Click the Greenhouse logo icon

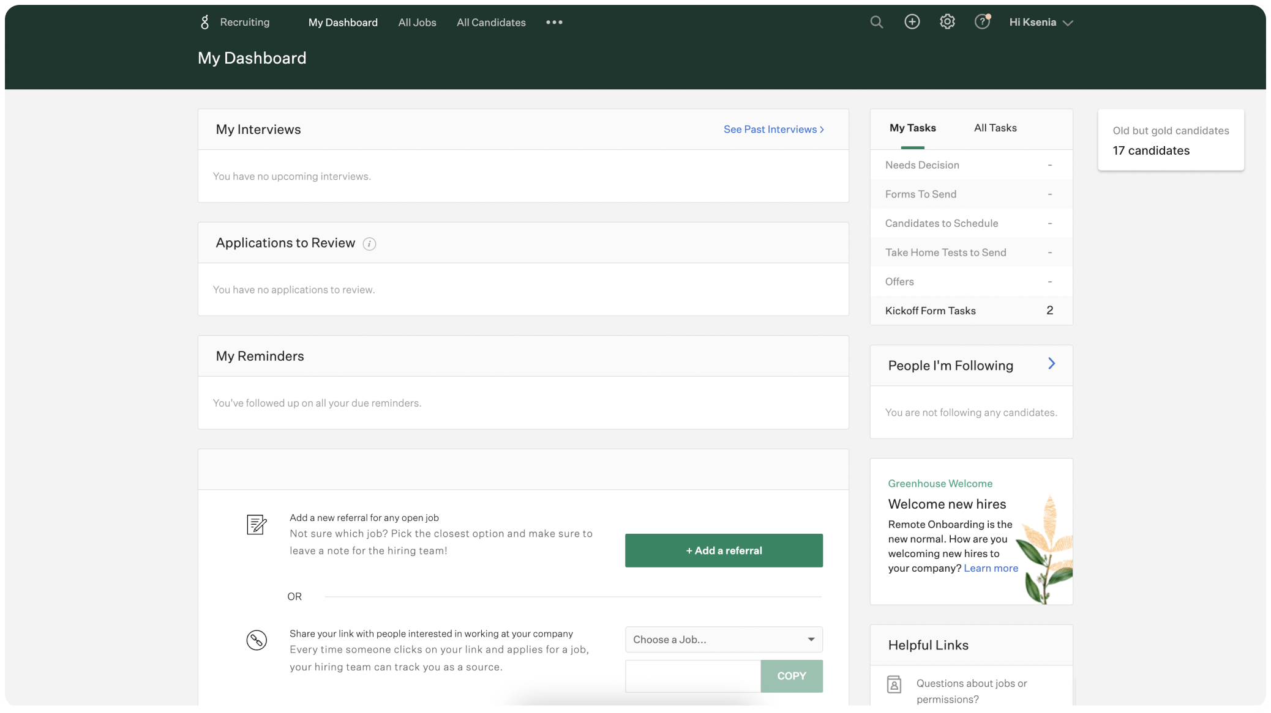click(205, 22)
